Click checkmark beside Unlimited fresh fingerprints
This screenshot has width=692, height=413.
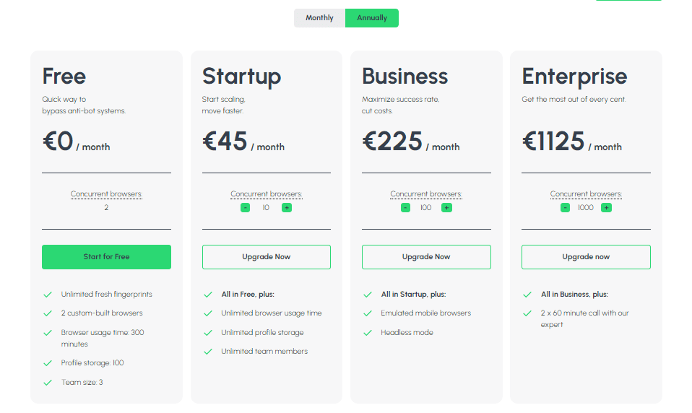click(x=48, y=295)
